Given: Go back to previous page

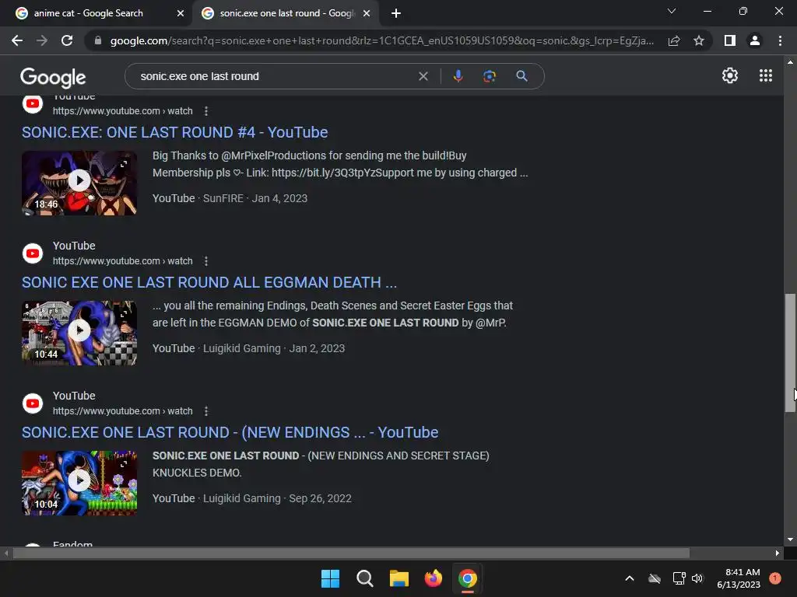Looking at the screenshot, I should point(17,40).
